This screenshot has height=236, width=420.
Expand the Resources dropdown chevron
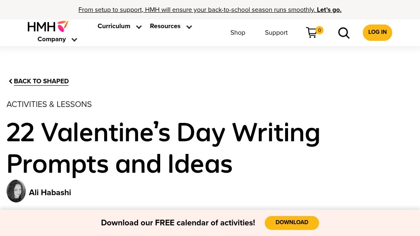[x=189, y=27]
